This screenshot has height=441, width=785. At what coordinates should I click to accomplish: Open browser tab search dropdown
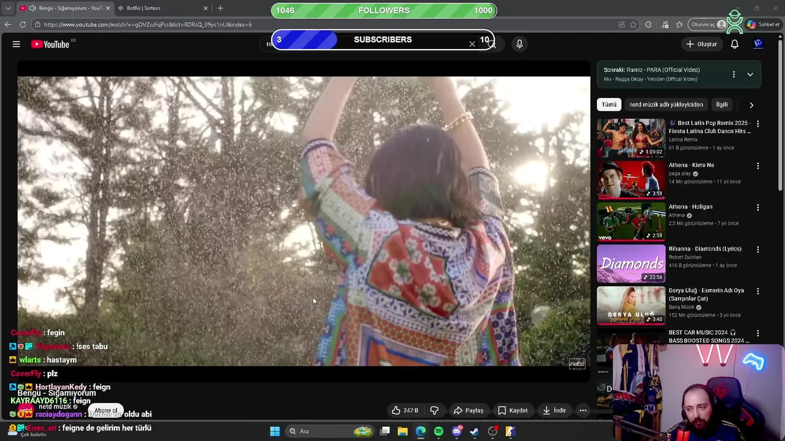8,8
